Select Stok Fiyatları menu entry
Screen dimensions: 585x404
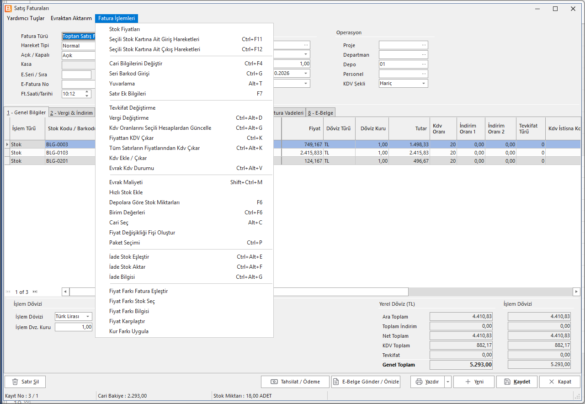click(184, 29)
